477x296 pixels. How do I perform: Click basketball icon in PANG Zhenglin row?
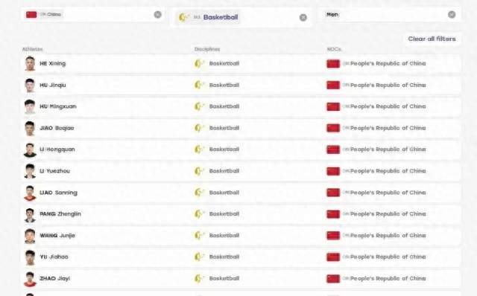coord(199,214)
